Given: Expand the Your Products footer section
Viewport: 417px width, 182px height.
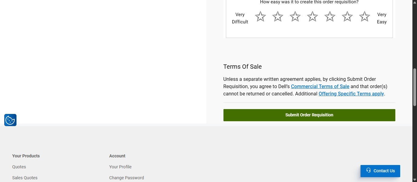Looking at the screenshot, I should tap(26, 156).
